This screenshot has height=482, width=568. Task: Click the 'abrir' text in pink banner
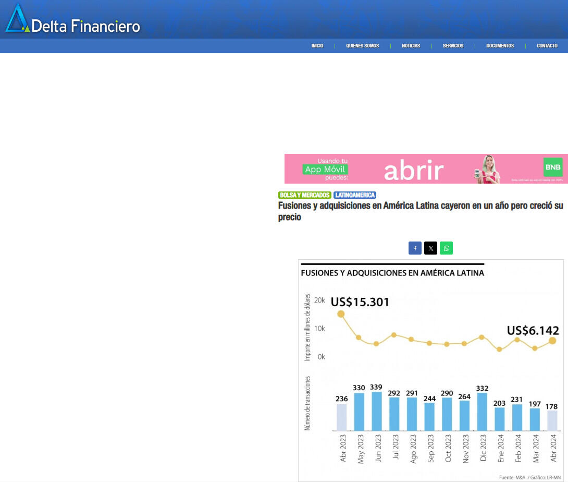tap(414, 170)
